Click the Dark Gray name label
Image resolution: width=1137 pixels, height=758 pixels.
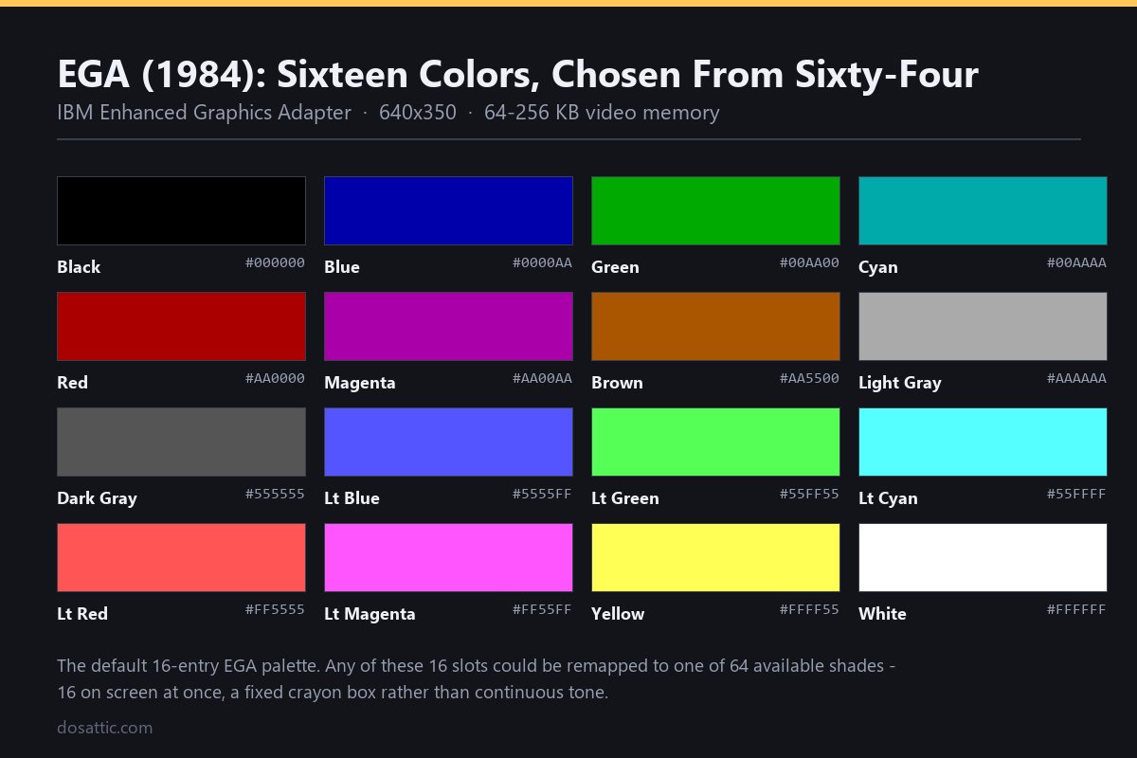(97, 498)
